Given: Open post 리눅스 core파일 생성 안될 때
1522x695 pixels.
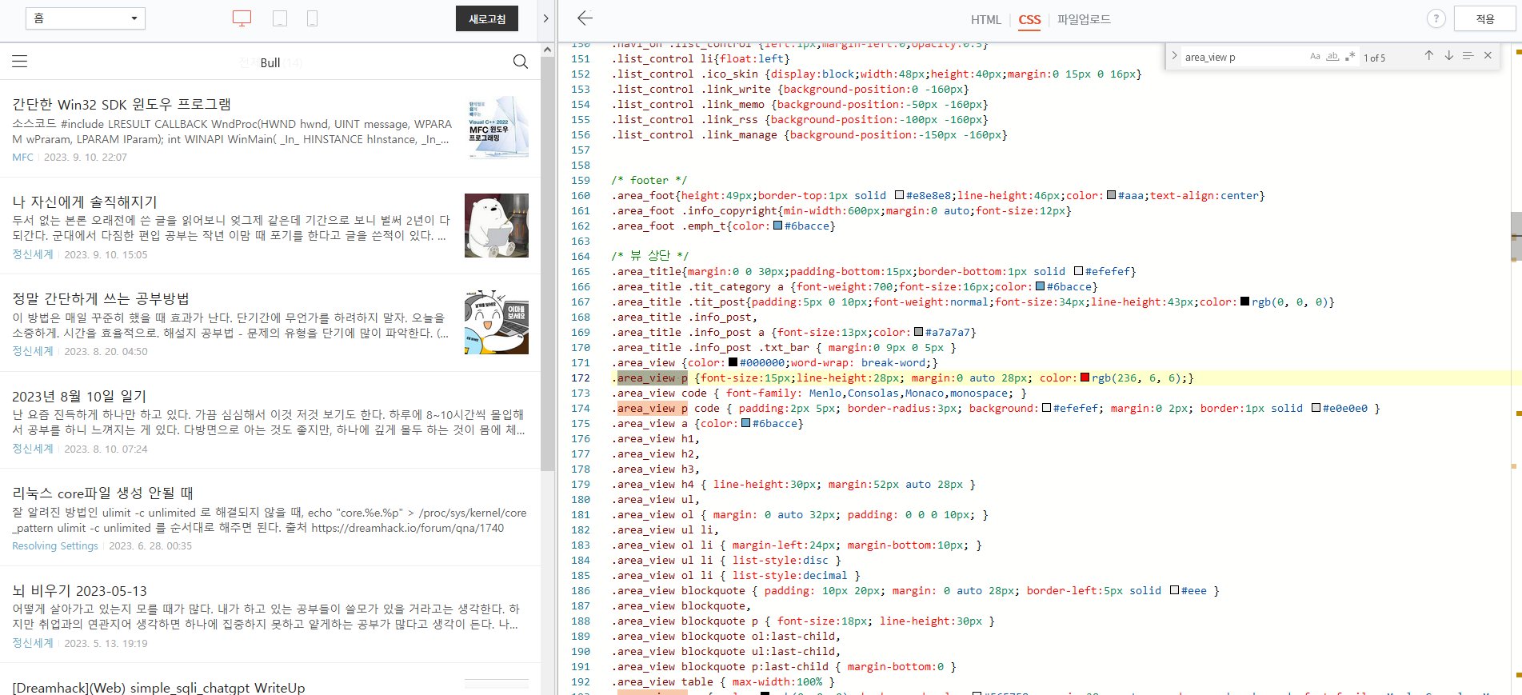Looking at the screenshot, I should [x=102, y=493].
